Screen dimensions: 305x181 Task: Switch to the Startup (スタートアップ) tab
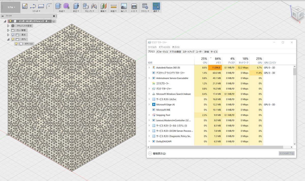point(188,52)
